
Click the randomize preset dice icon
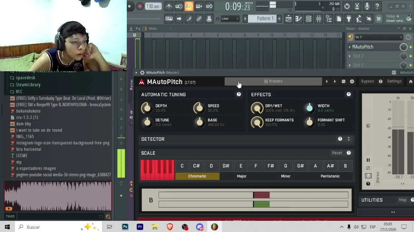[343, 82]
